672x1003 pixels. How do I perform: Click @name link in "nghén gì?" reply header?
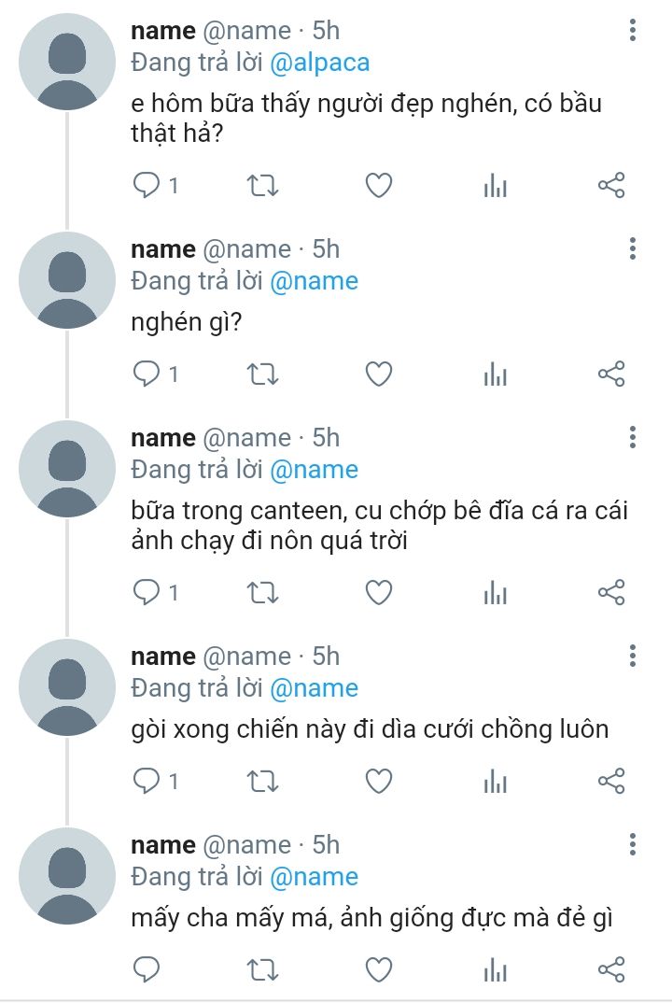(314, 281)
